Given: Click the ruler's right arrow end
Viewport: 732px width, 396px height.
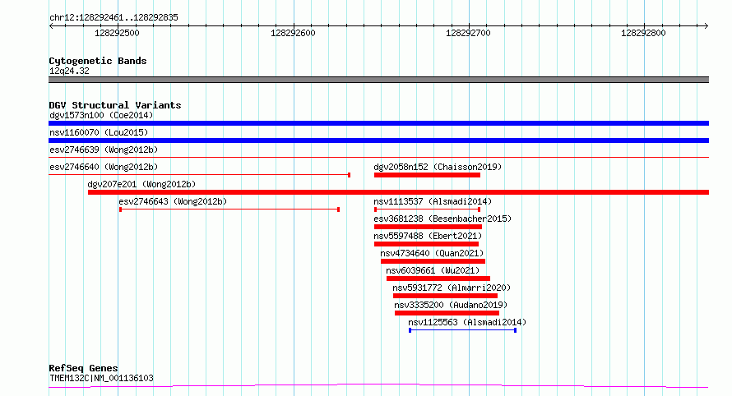Looking at the screenshot, I should pyautogui.click(x=707, y=26).
